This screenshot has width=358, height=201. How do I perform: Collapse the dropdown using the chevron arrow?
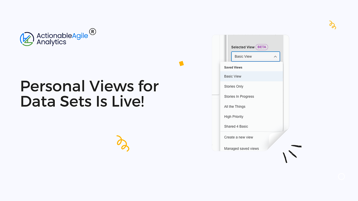click(x=275, y=57)
